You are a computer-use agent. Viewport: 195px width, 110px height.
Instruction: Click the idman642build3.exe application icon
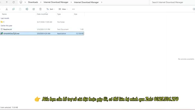[2, 33]
